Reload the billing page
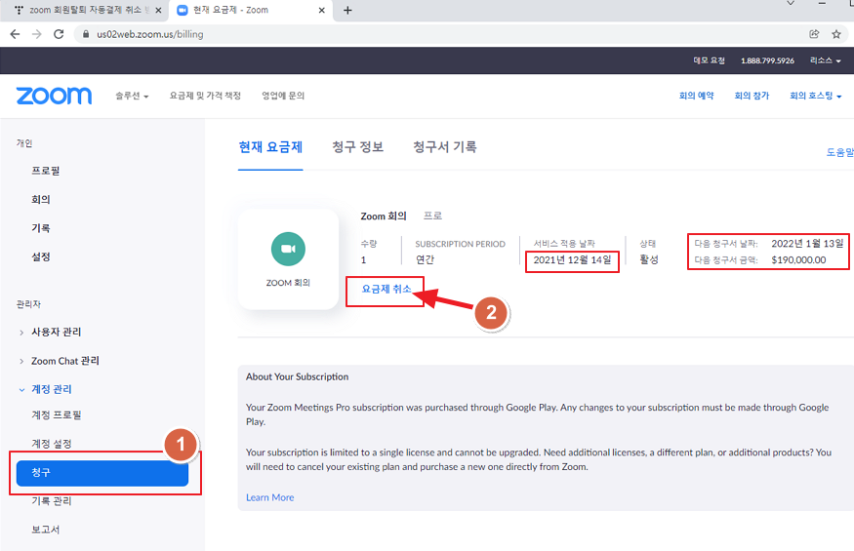The width and height of the screenshot is (854, 551). coord(59,34)
